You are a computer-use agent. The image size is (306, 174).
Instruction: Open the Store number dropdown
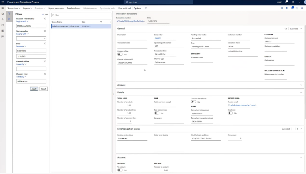tap(44, 39)
